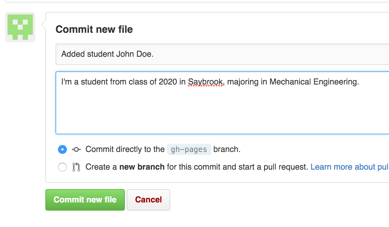
Task: Click the bold "new branch" text
Action: [x=142, y=167]
